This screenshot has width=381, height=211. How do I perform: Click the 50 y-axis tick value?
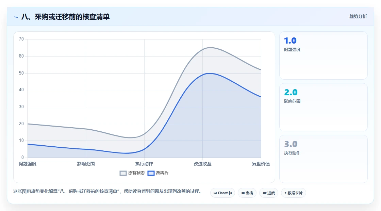tap(21, 73)
